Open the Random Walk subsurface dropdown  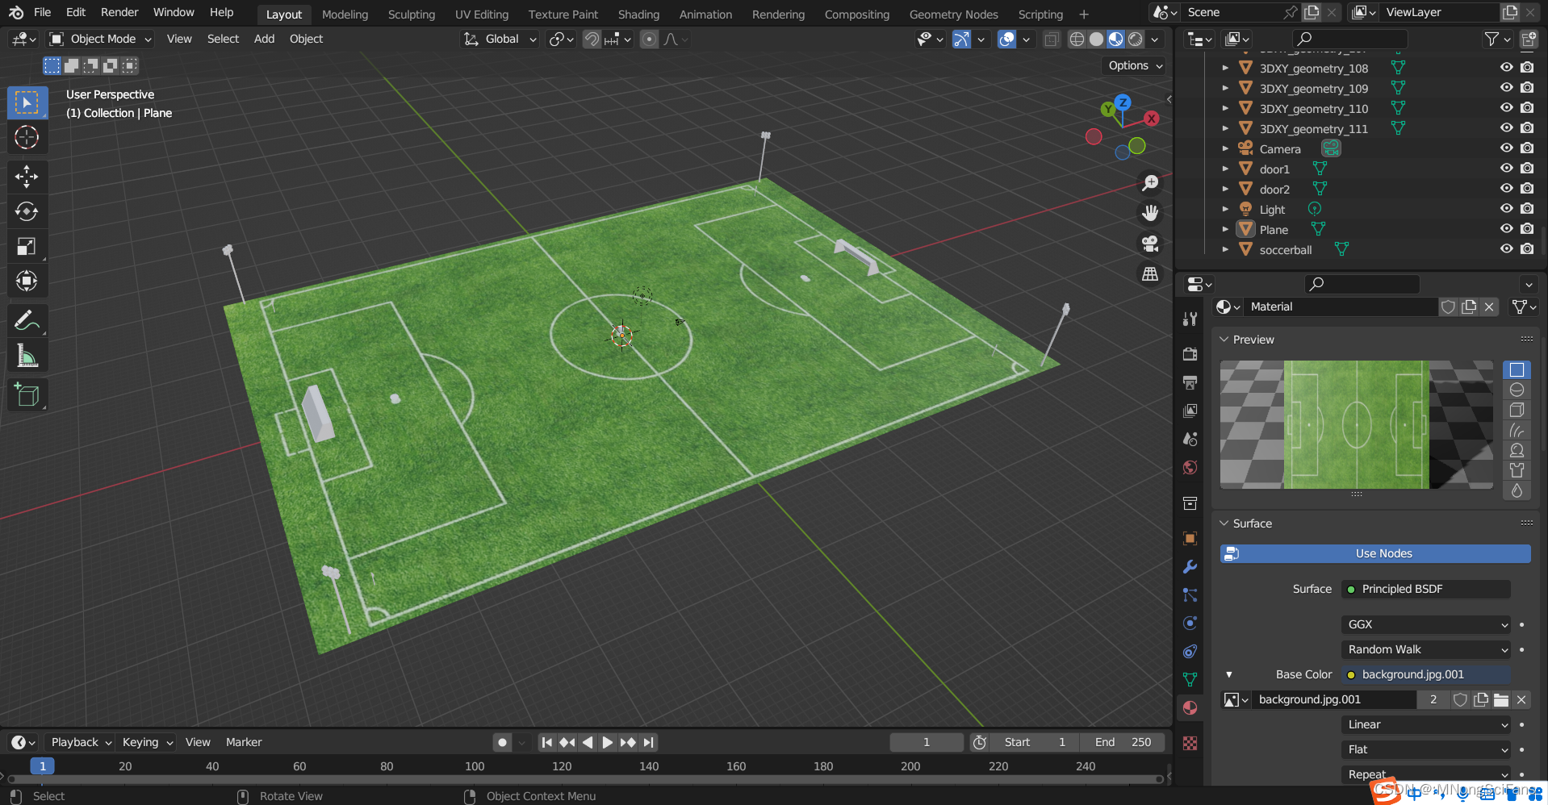point(1426,649)
